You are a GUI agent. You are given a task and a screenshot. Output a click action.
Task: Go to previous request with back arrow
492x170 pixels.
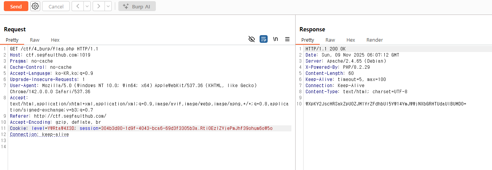click(78, 6)
